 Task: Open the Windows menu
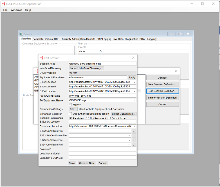coord(16,10)
